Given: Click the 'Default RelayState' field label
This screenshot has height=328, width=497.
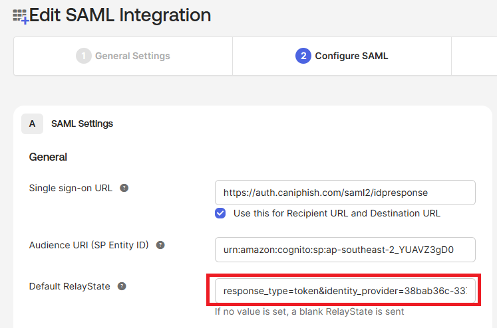Looking at the screenshot, I should click(x=69, y=286).
